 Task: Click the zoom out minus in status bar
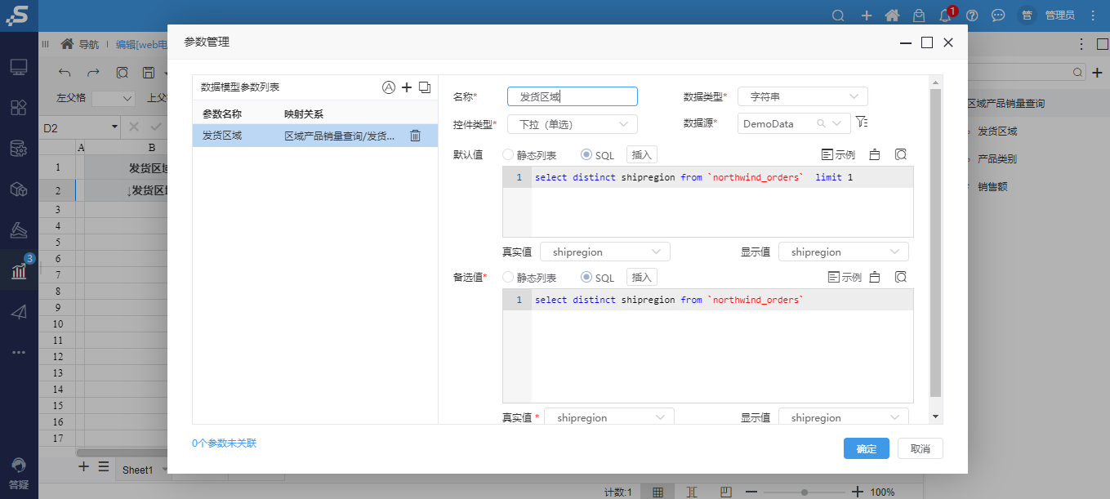pyautogui.click(x=751, y=492)
